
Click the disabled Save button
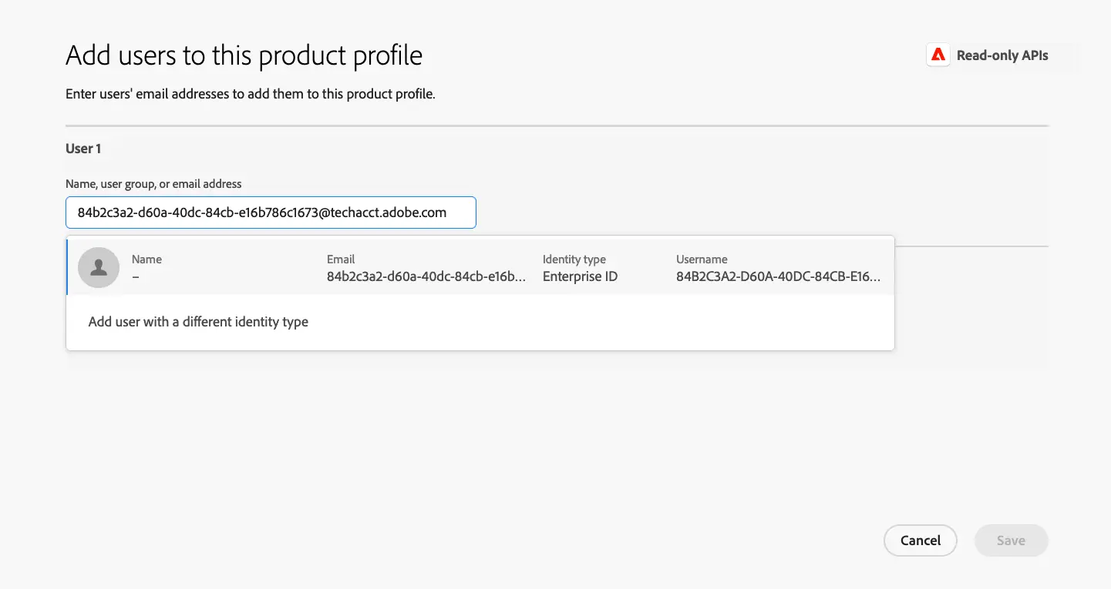click(1011, 540)
